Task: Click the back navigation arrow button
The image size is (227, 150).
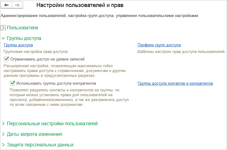Action: pyautogui.click(x=7, y=5)
